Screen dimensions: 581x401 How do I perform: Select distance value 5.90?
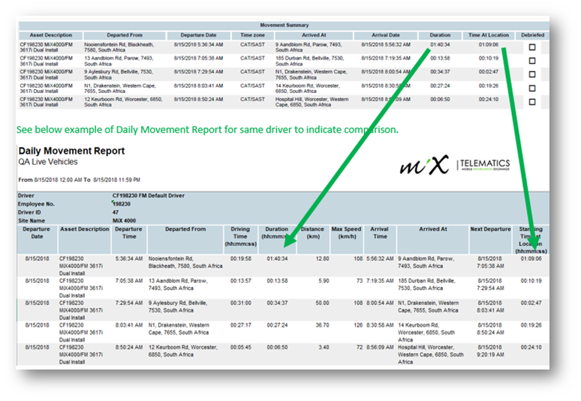[324, 281]
